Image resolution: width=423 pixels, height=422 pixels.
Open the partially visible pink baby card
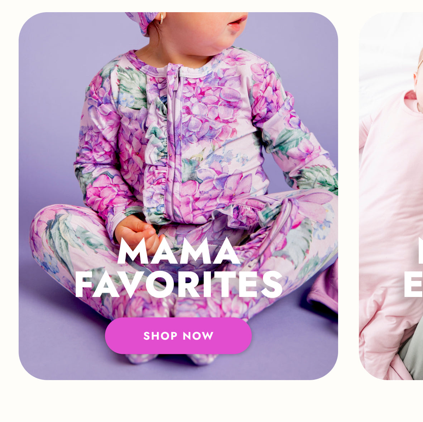(391, 196)
